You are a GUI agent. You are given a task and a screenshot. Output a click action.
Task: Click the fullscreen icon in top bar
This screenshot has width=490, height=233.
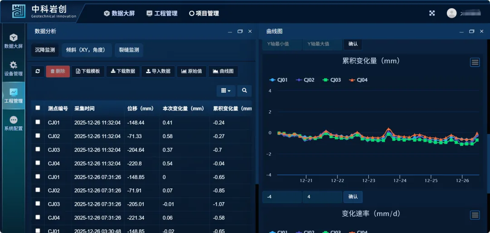pyautogui.click(x=432, y=13)
